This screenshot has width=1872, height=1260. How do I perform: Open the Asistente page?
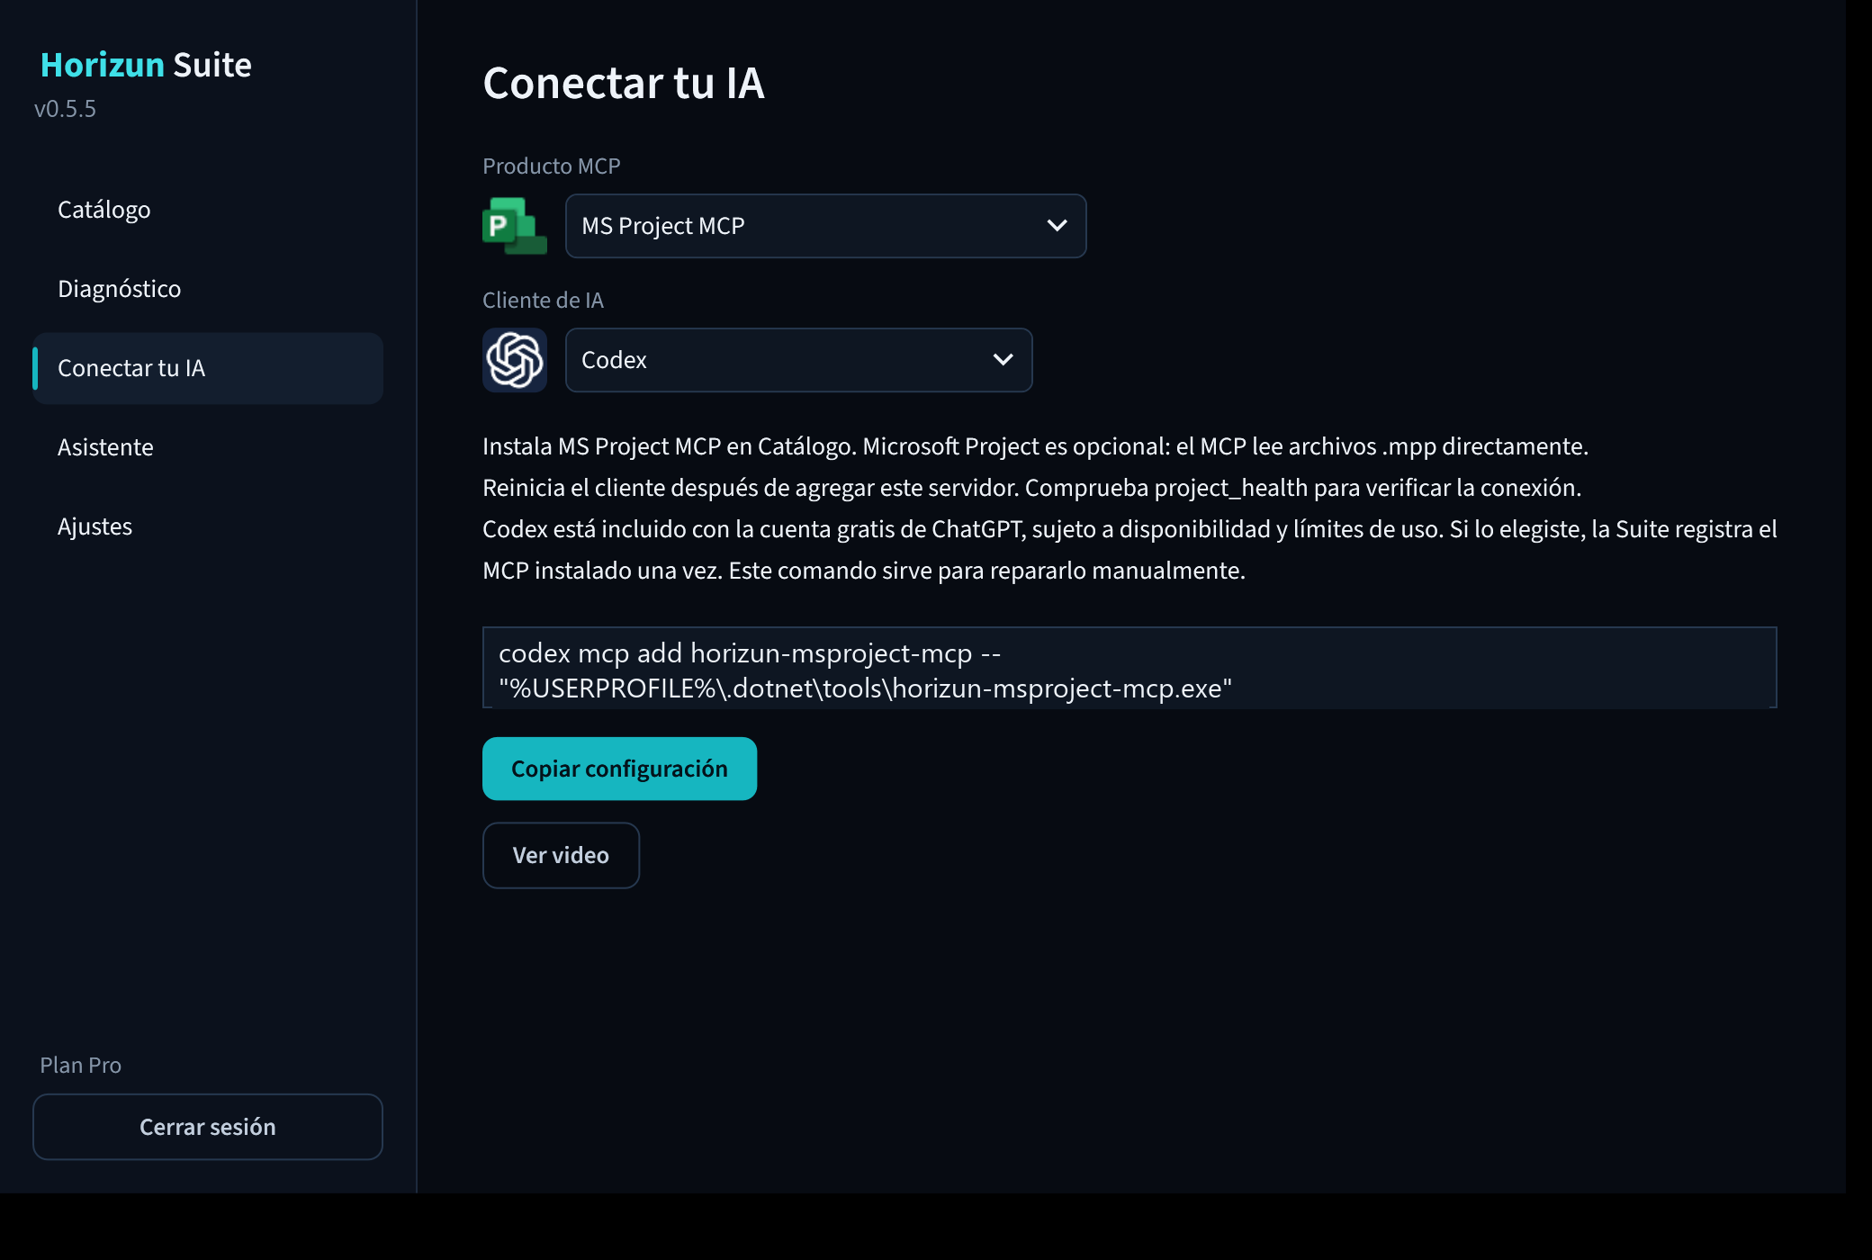click(x=208, y=447)
